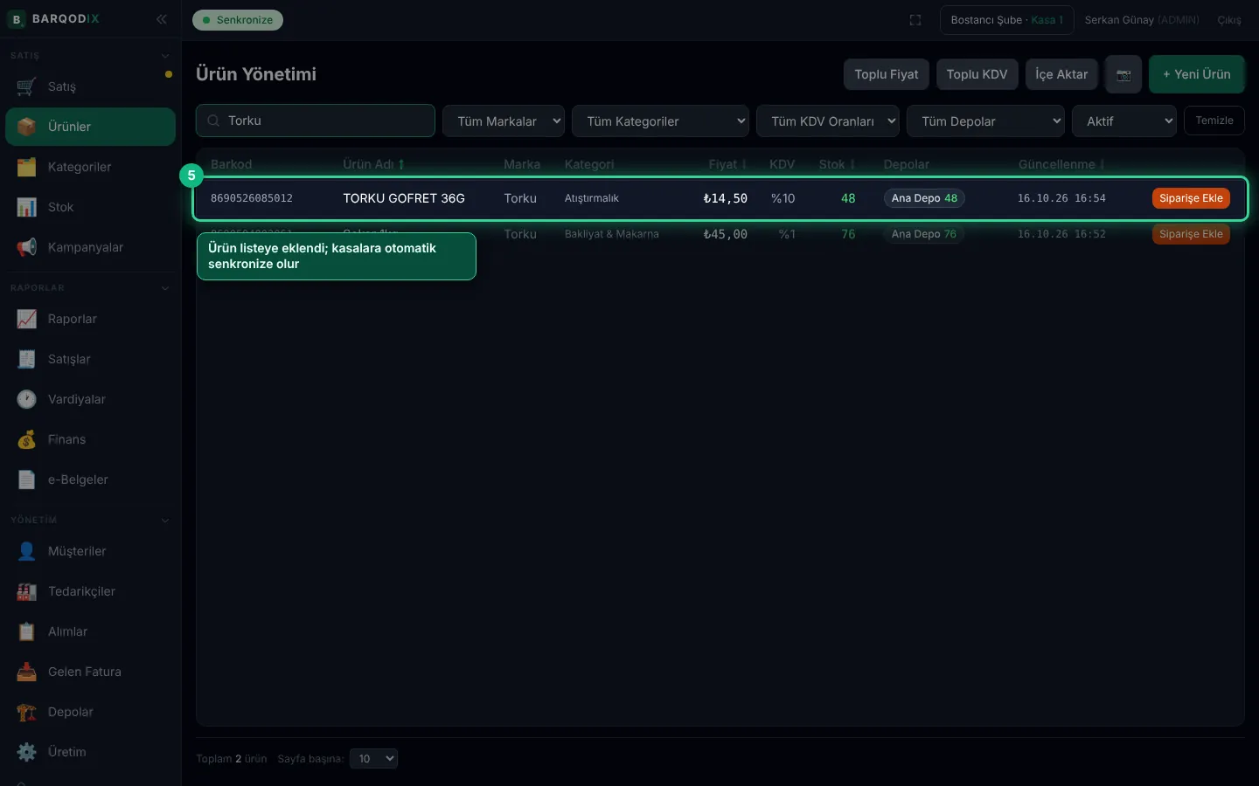
Task: Toggle fullscreen mode icon in header
Action: (915, 20)
